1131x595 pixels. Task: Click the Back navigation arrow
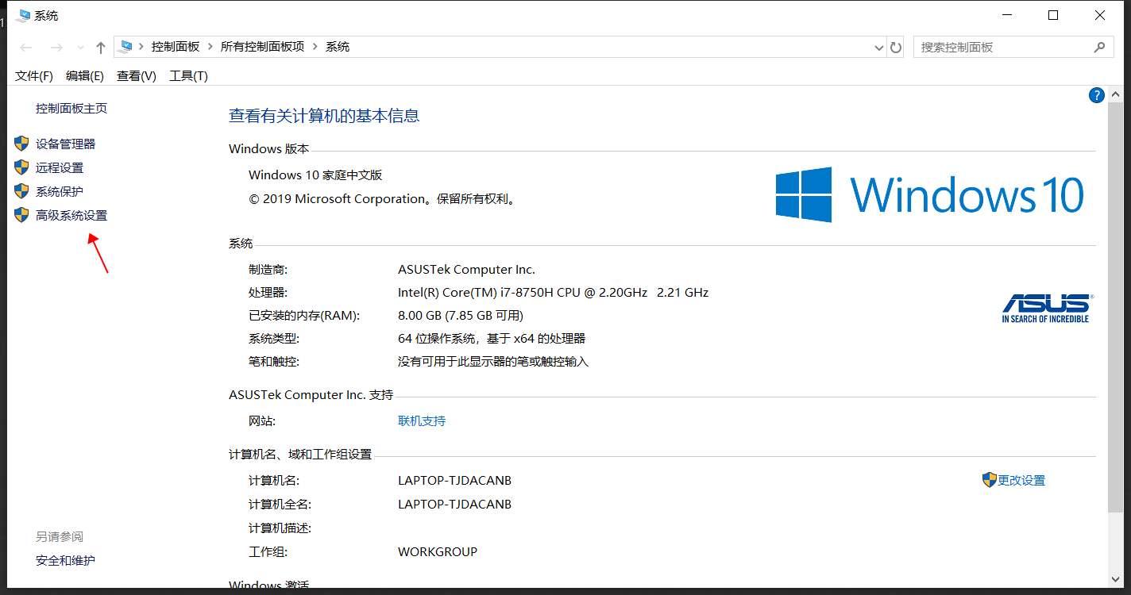pos(26,48)
